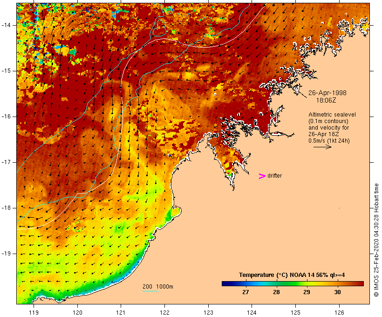The width and height of the screenshot is (382, 317).
Task: Click the '0.5m/s (1kt 24h)' scale text
Action: click(329, 141)
